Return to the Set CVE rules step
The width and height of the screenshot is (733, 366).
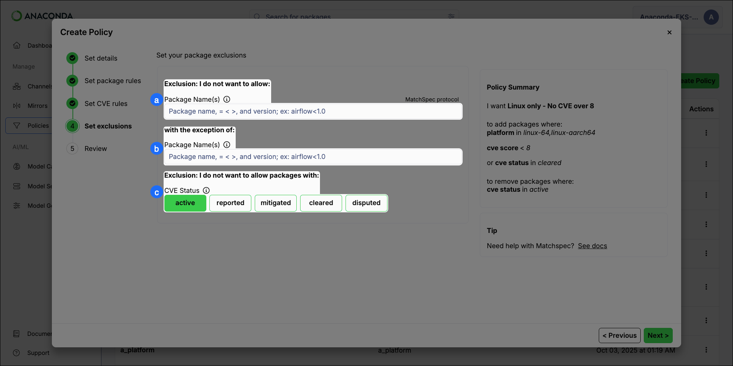(x=107, y=103)
